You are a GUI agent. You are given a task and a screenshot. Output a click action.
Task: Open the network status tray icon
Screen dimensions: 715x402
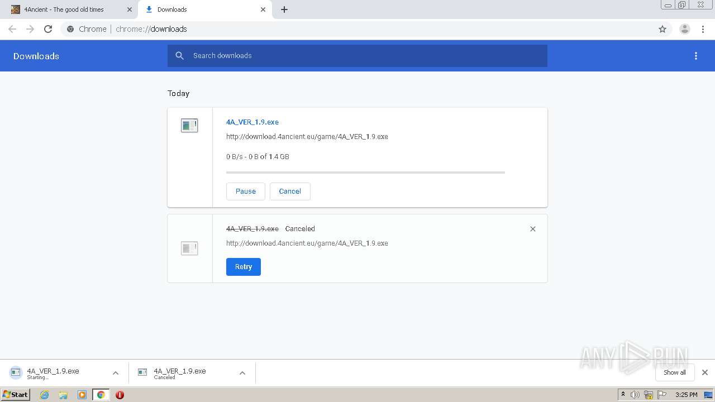point(649,395)
